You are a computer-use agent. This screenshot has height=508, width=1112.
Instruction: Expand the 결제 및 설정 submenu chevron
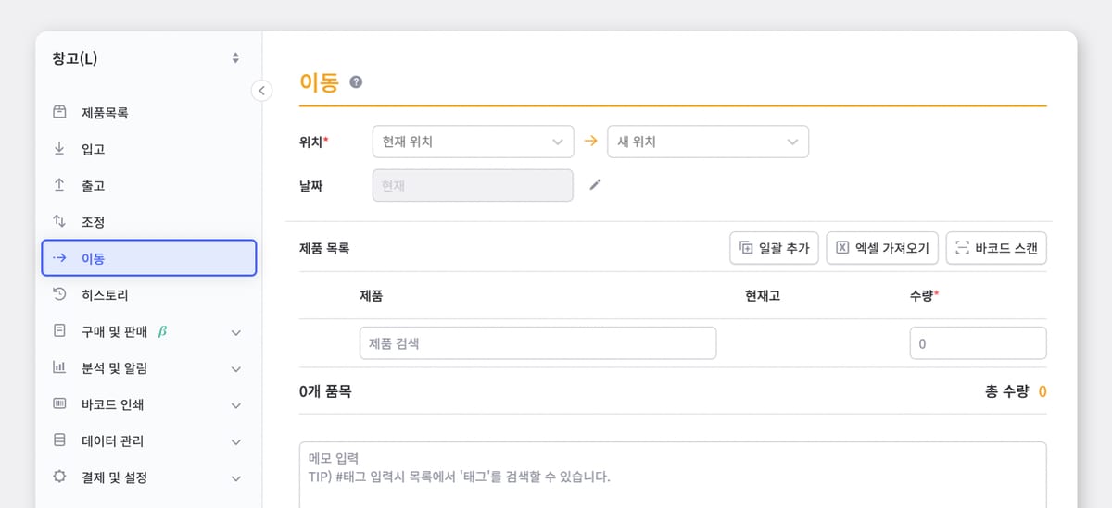(235, 478)
